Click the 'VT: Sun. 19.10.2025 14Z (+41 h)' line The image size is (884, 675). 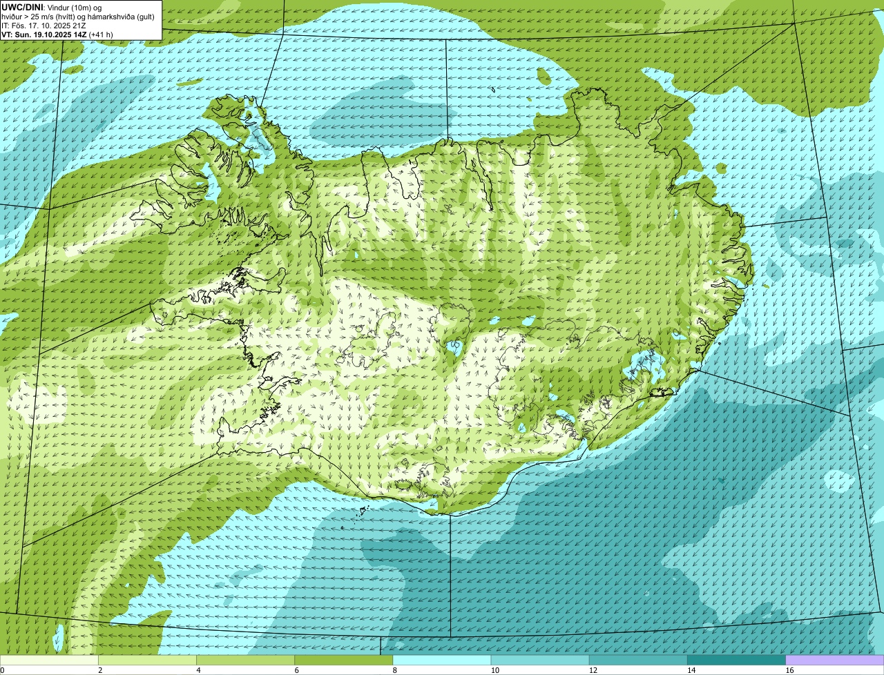tap(57, 35)
